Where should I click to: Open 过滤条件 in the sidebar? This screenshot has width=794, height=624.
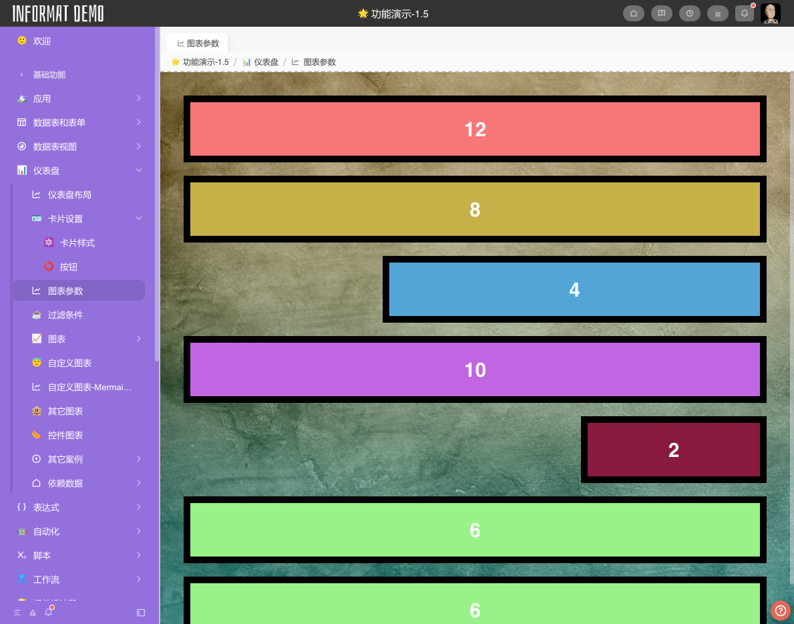coord(65,315)
